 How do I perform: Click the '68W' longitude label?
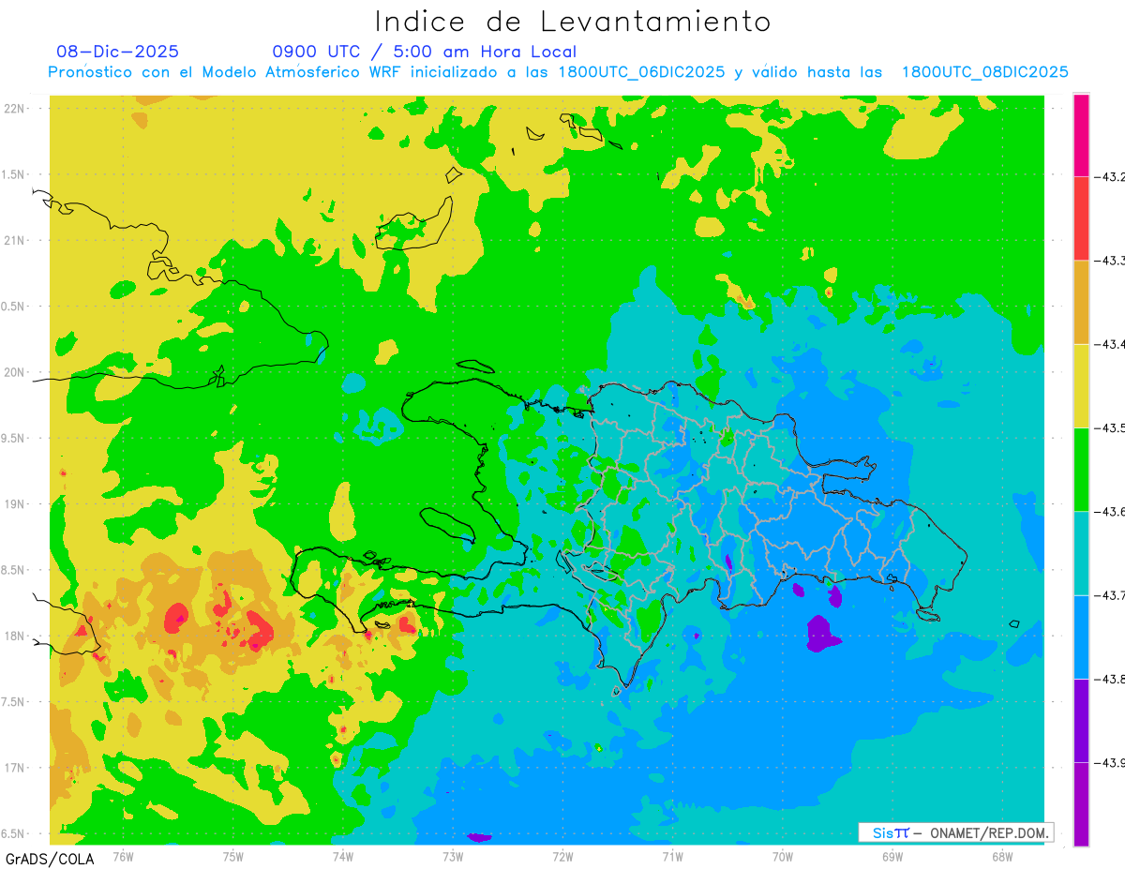pos(1002,856)
